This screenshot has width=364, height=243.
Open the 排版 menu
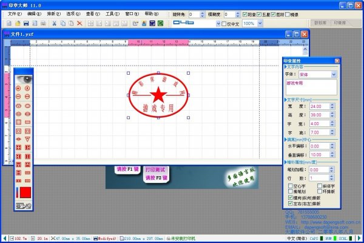click(x=53, y=14)
